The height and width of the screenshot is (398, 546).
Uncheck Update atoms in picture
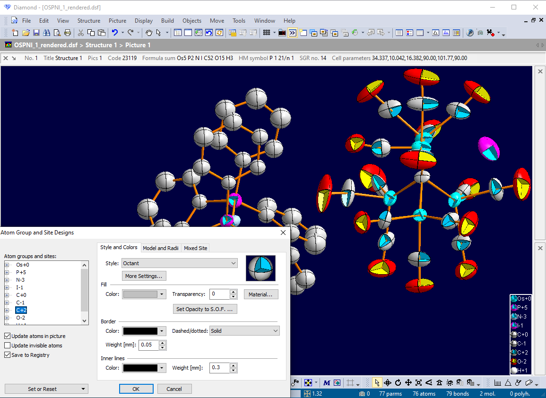[x=8, y=337]
